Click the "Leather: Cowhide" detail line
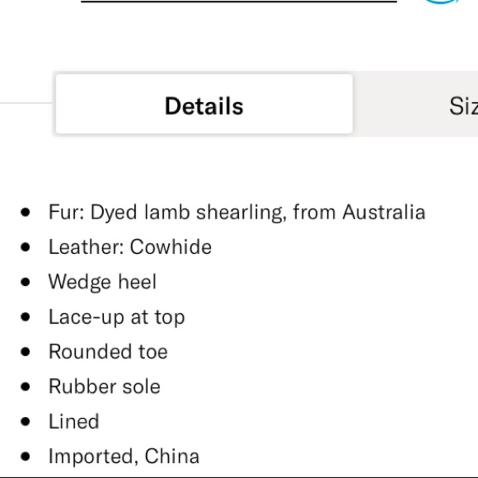478x478 pixels. (130, 247)
